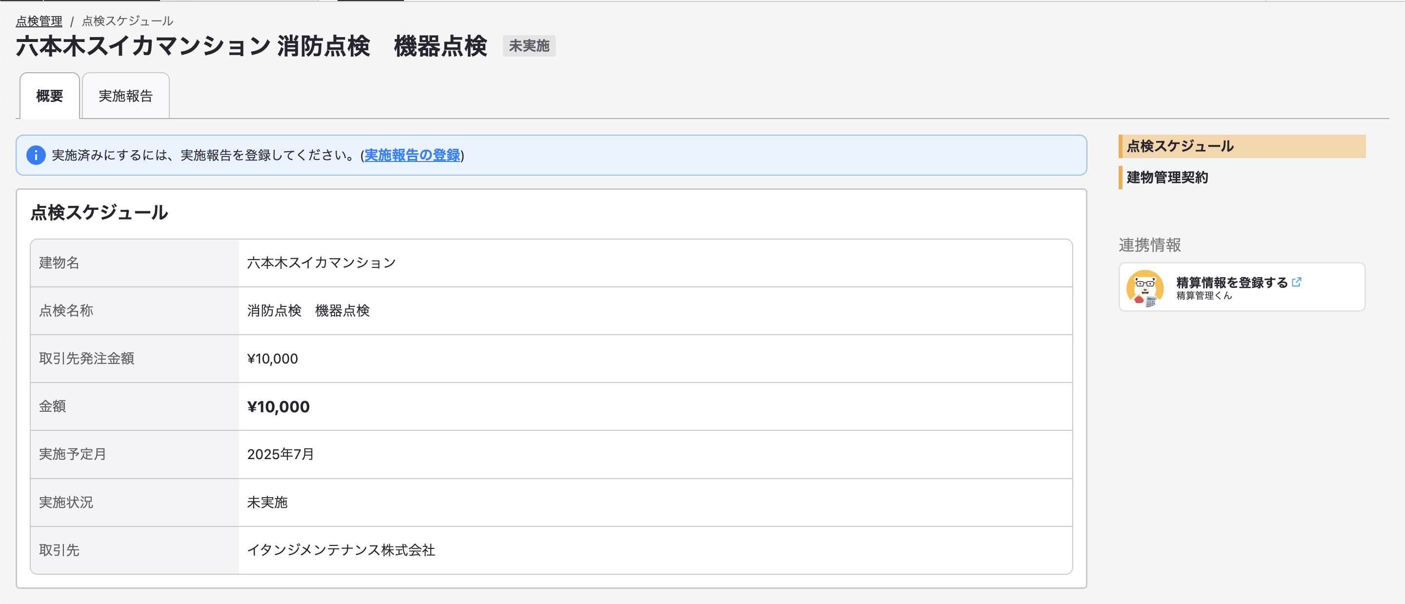
Task: Select the 取引先 value イタンジメンテナンス株式会社
Action: [x=341, y=550]
